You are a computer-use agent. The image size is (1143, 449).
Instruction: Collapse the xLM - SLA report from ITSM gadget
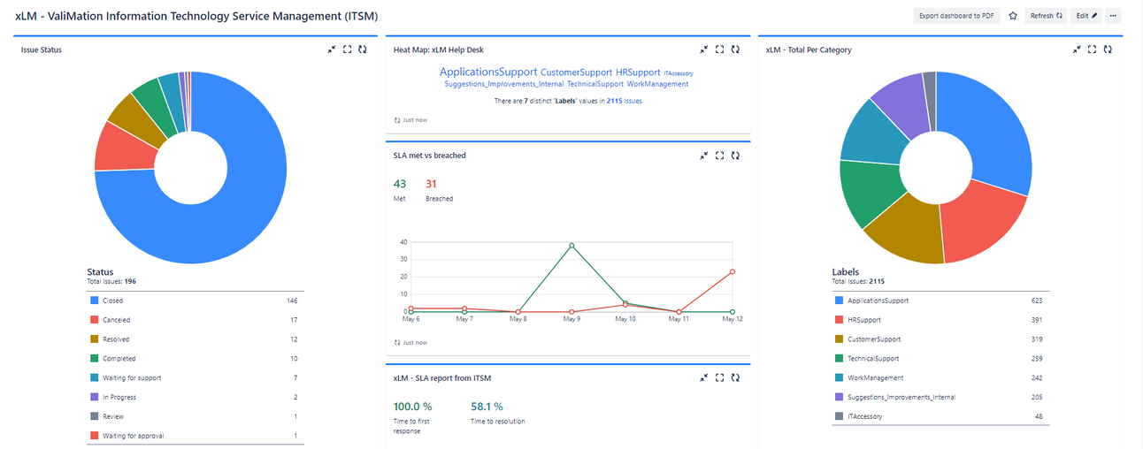tap(704, 377)
